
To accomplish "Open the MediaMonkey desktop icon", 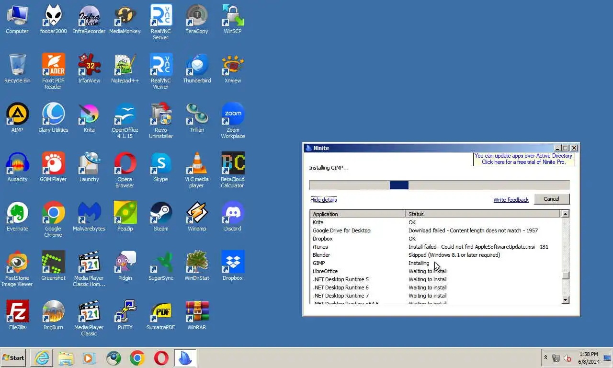I will click(125, 20).
